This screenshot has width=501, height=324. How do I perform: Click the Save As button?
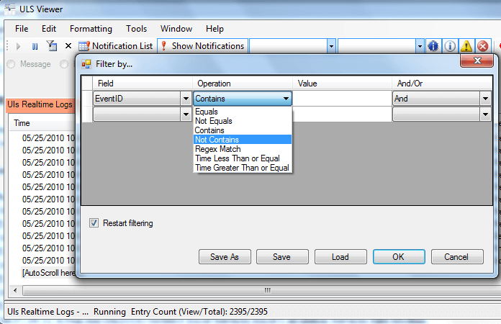tap(225, 256)
